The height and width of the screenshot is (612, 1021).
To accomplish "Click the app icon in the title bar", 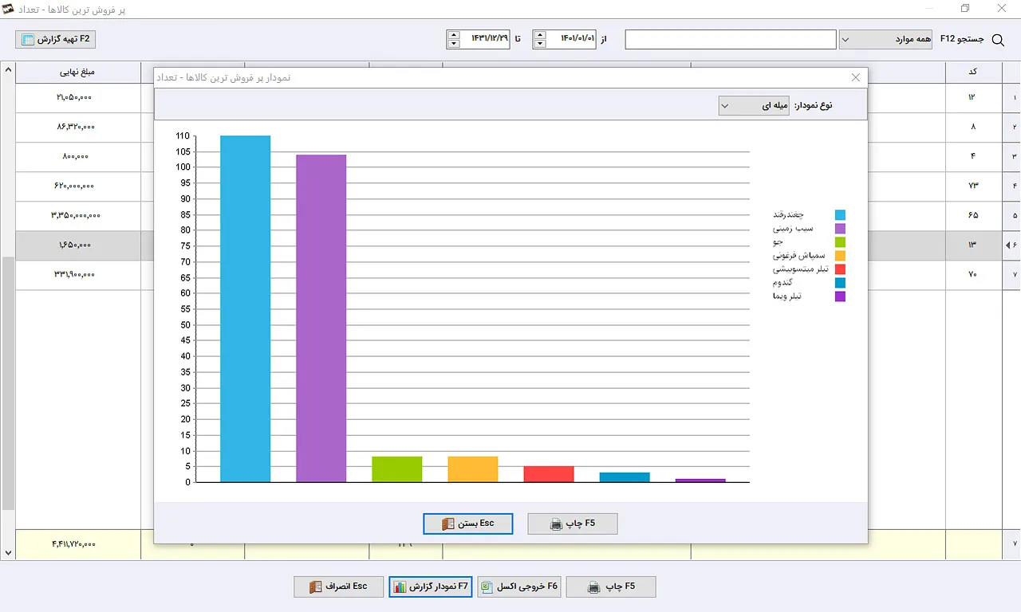I will pyautogui.click(x=8, y=9).
